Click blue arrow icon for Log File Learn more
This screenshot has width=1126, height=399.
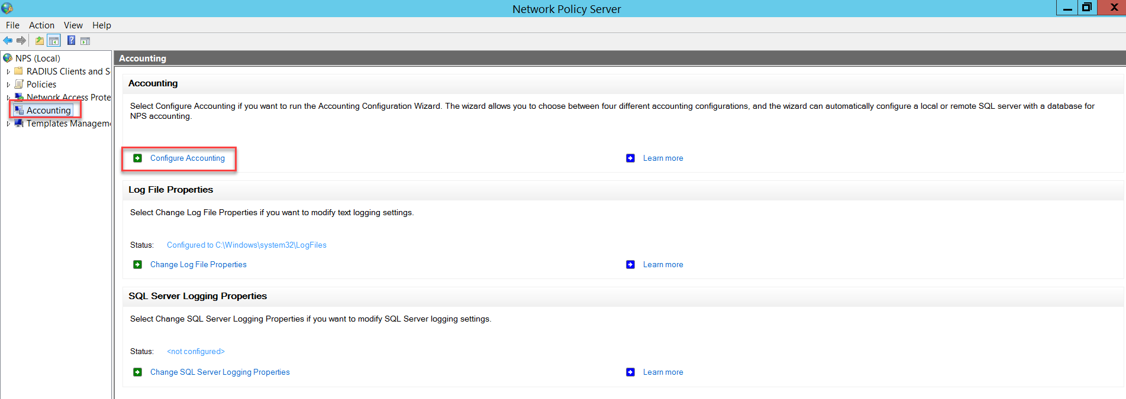[x=630, y=264]
